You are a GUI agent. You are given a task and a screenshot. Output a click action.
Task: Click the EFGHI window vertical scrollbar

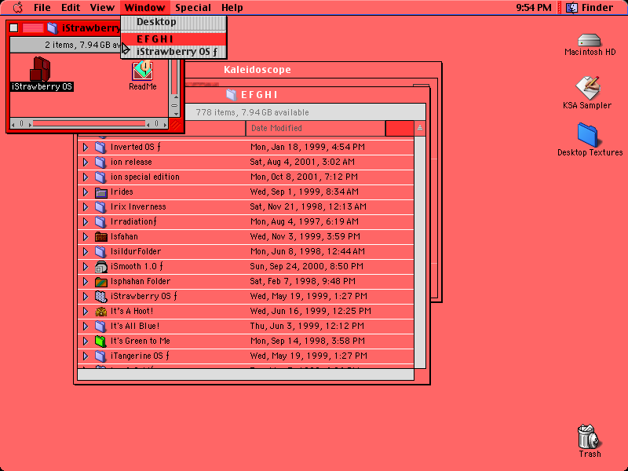pyautogui.click(x=420, y=252)
